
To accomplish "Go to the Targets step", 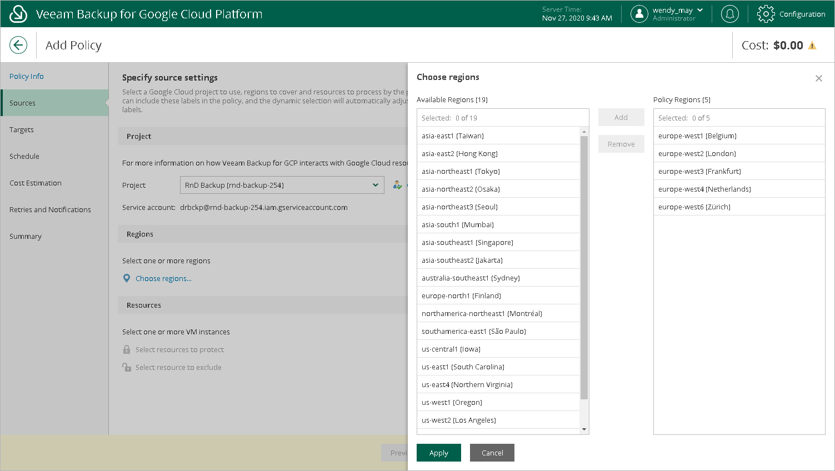I will click(22, 129).
